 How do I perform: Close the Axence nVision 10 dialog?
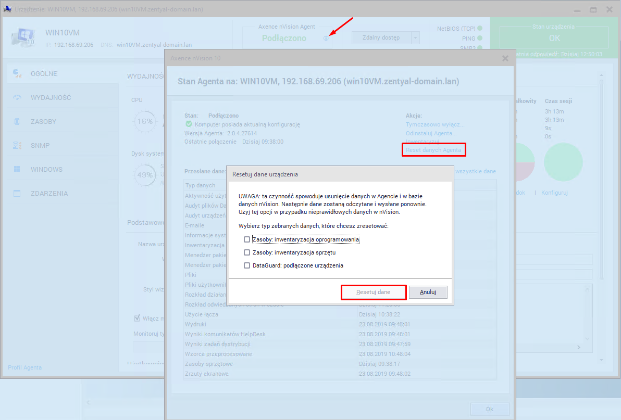(x=505, y=58)
